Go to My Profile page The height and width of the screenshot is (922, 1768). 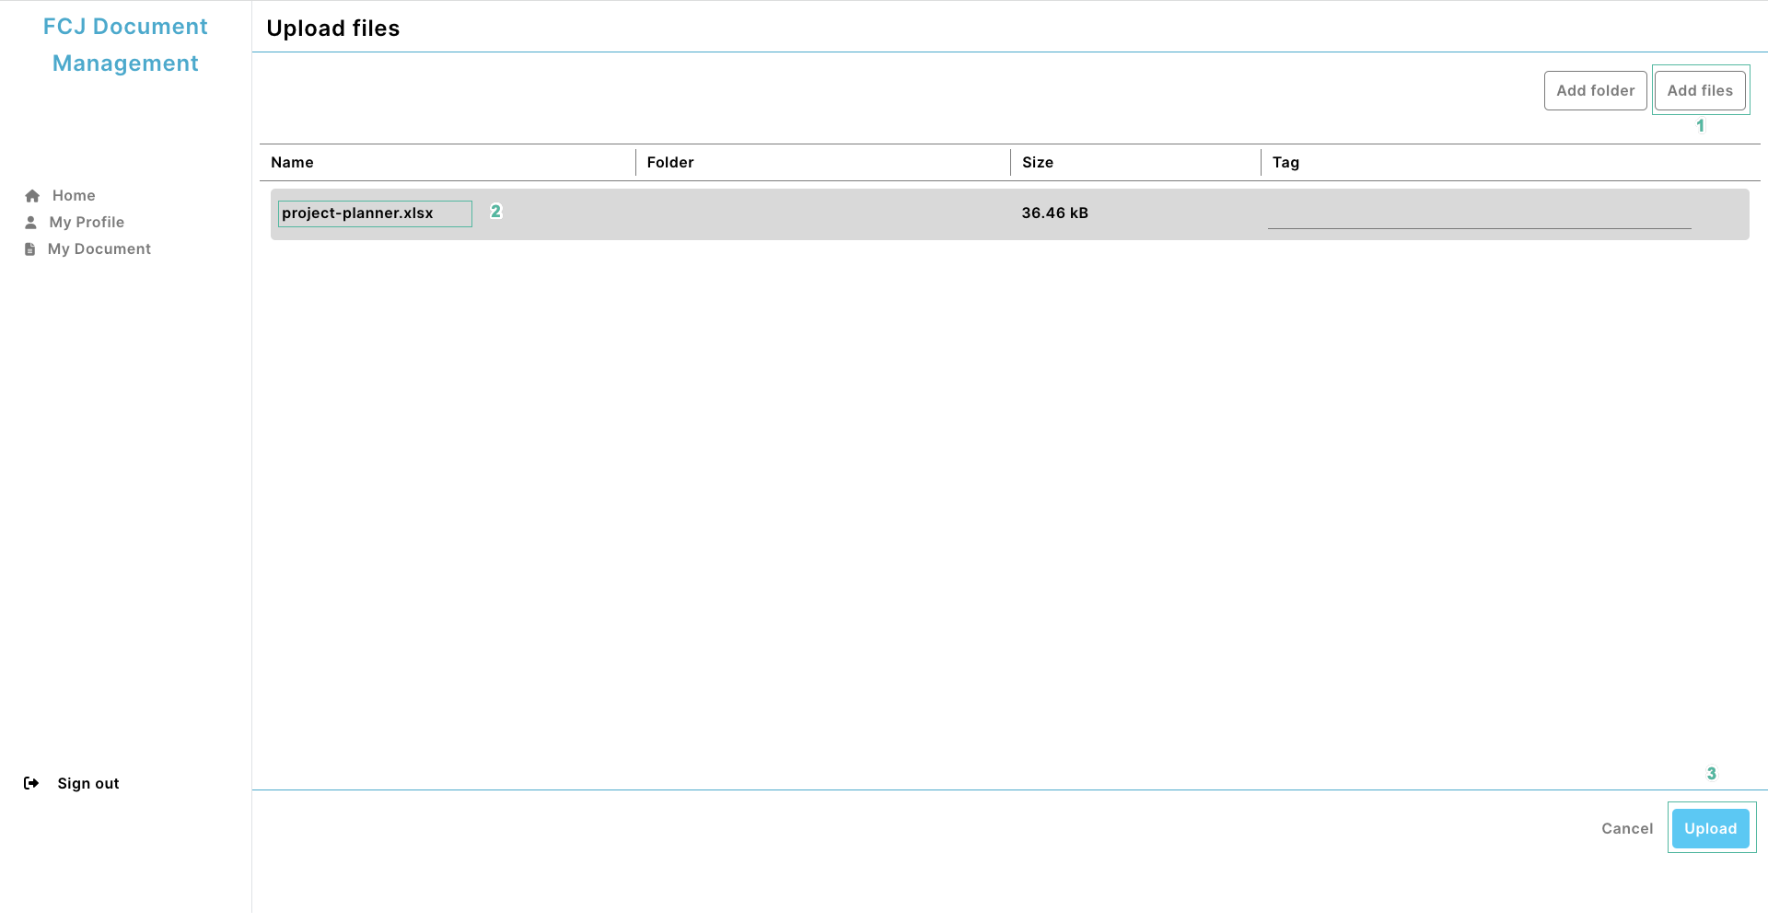(87, 222)
